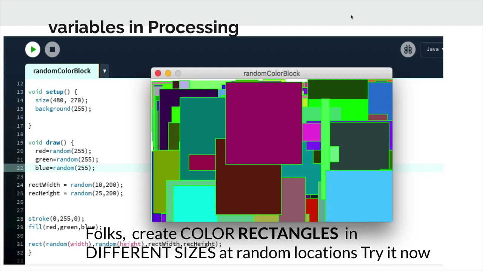Click the line 'void setup() {'

[x=53, y=92]
